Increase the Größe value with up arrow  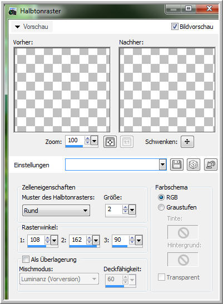click(x=125, y=207)
